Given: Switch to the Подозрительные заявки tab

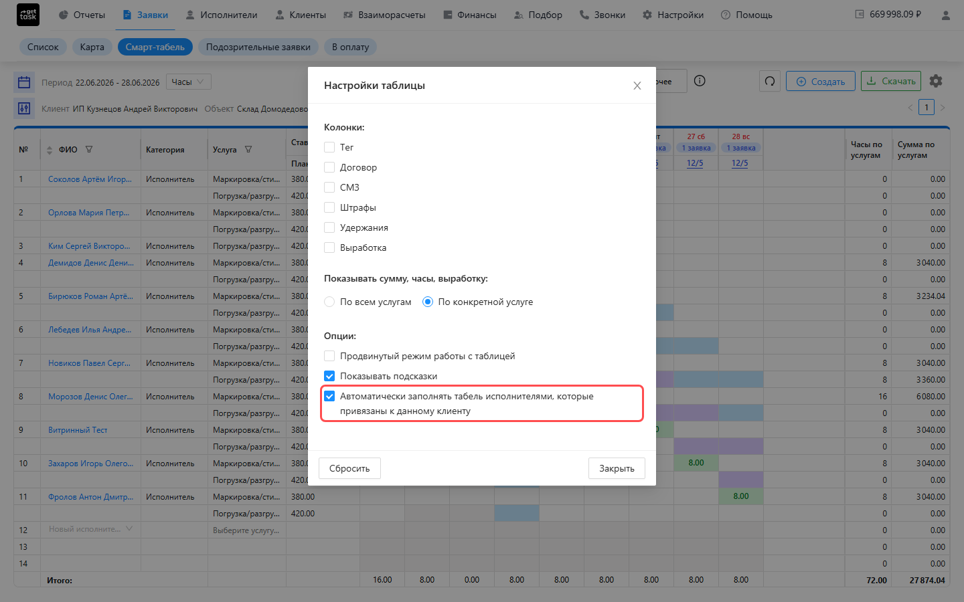Looking at the screenshot, I should [258, 47].
